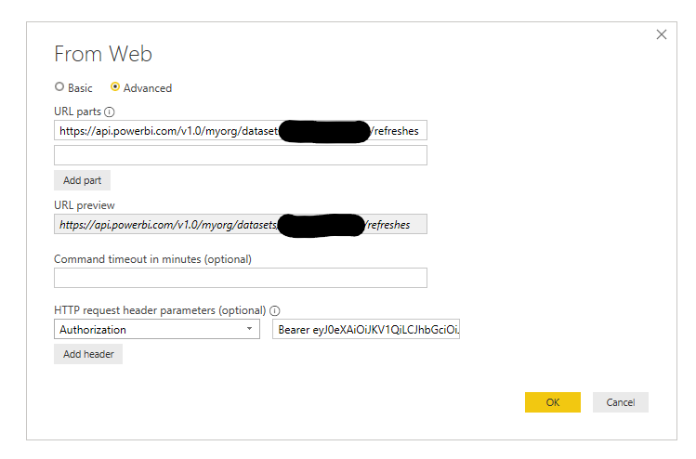This screenshot has width=696, height=459.
Task: Click the HTTP request header info icon
Action: [275, 310]
